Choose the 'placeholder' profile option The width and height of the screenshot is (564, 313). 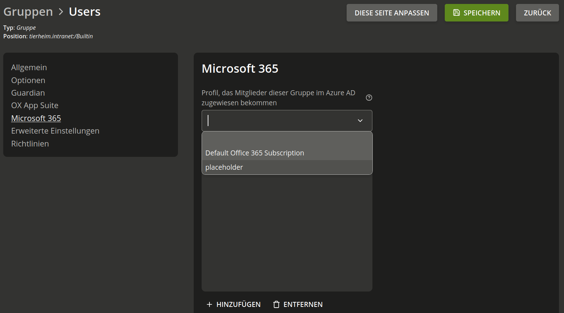pyautogui.click(x=287, y=167)
